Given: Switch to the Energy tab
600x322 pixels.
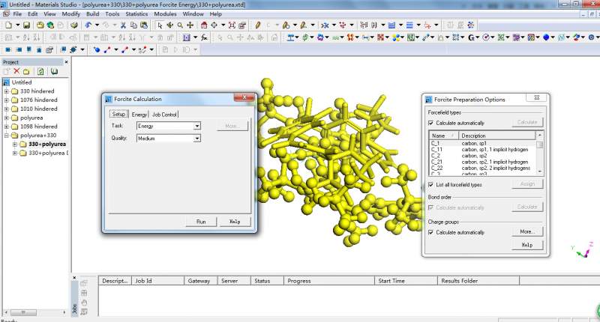Looking at the screenshot, I should point(139,115).
